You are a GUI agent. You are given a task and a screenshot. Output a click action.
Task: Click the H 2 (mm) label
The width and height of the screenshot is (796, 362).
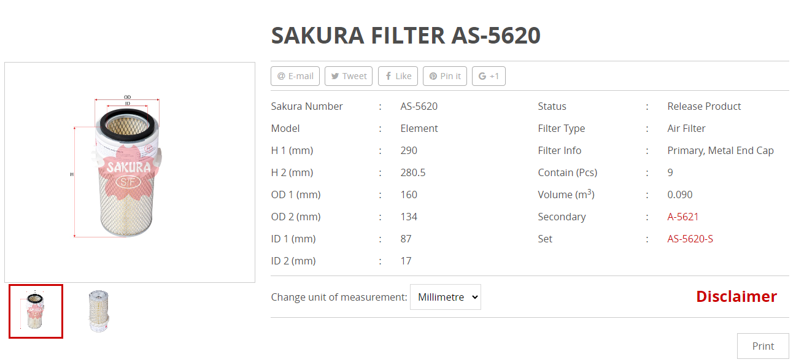pyautogui.click(x=292, y=172)
